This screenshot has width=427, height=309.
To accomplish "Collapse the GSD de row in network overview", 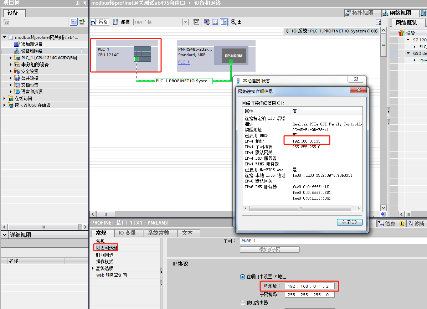I will coord(408,53).
